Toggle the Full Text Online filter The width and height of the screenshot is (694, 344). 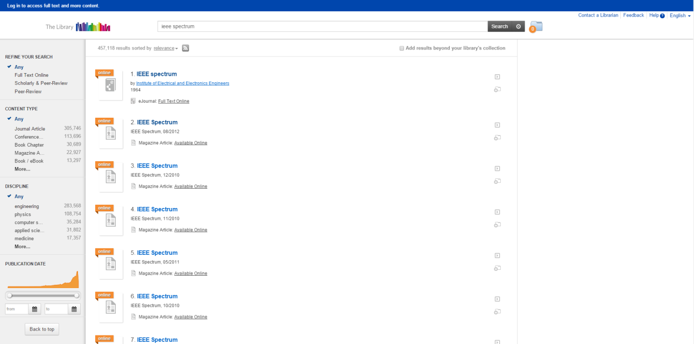(31, 75)
